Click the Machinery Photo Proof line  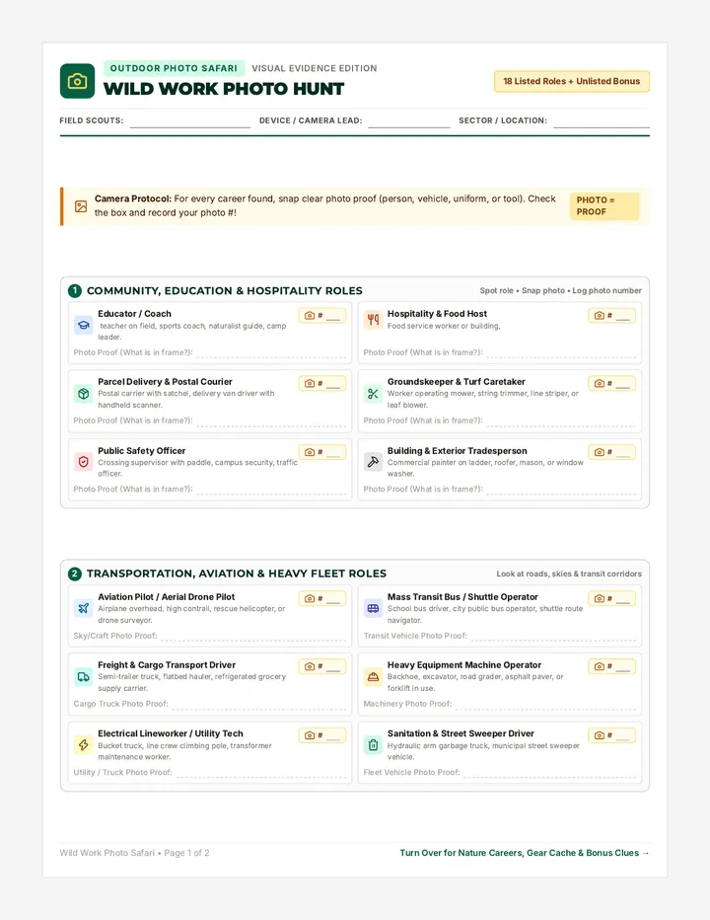coord(546,705)
